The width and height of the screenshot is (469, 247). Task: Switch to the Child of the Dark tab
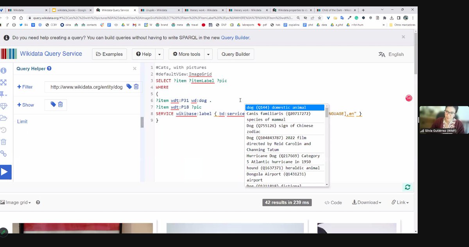coord(337,10)
